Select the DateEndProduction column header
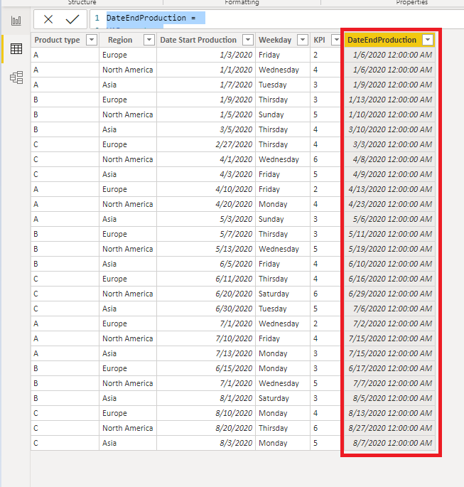 382,40
